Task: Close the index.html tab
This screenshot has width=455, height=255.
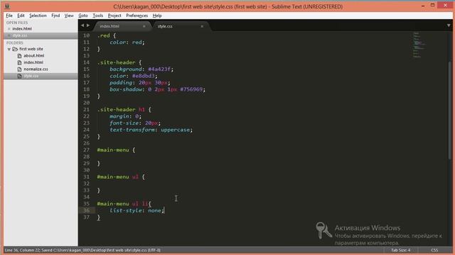Action: point(144,26)
